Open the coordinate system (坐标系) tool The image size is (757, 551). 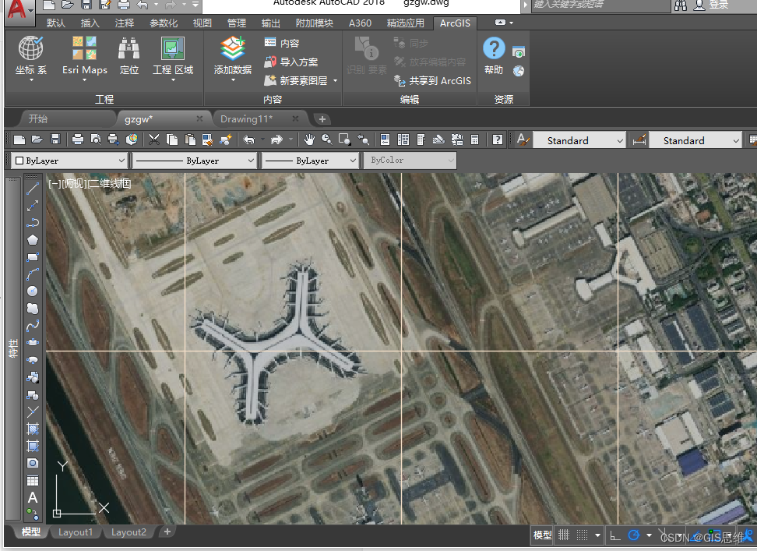click(31, 50)
